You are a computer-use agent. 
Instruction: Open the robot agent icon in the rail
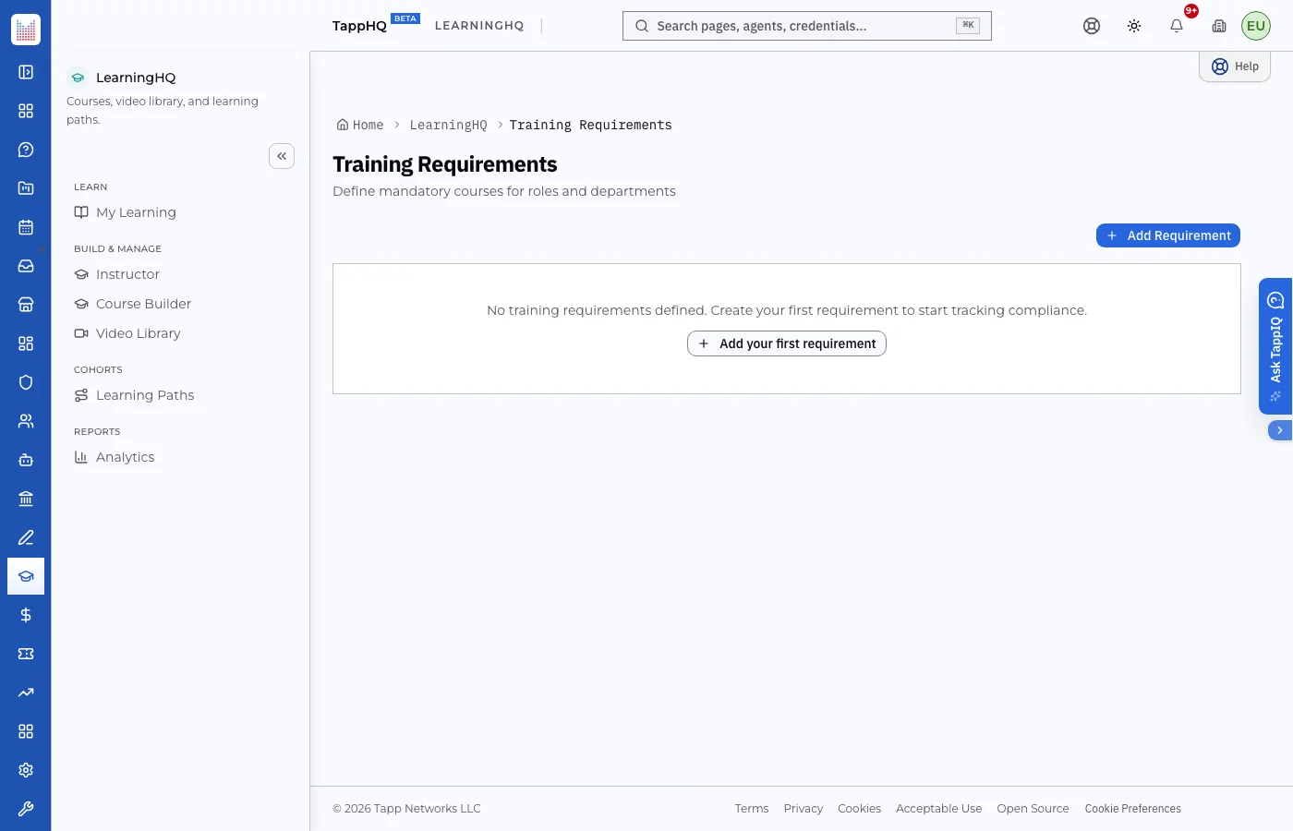26,460
